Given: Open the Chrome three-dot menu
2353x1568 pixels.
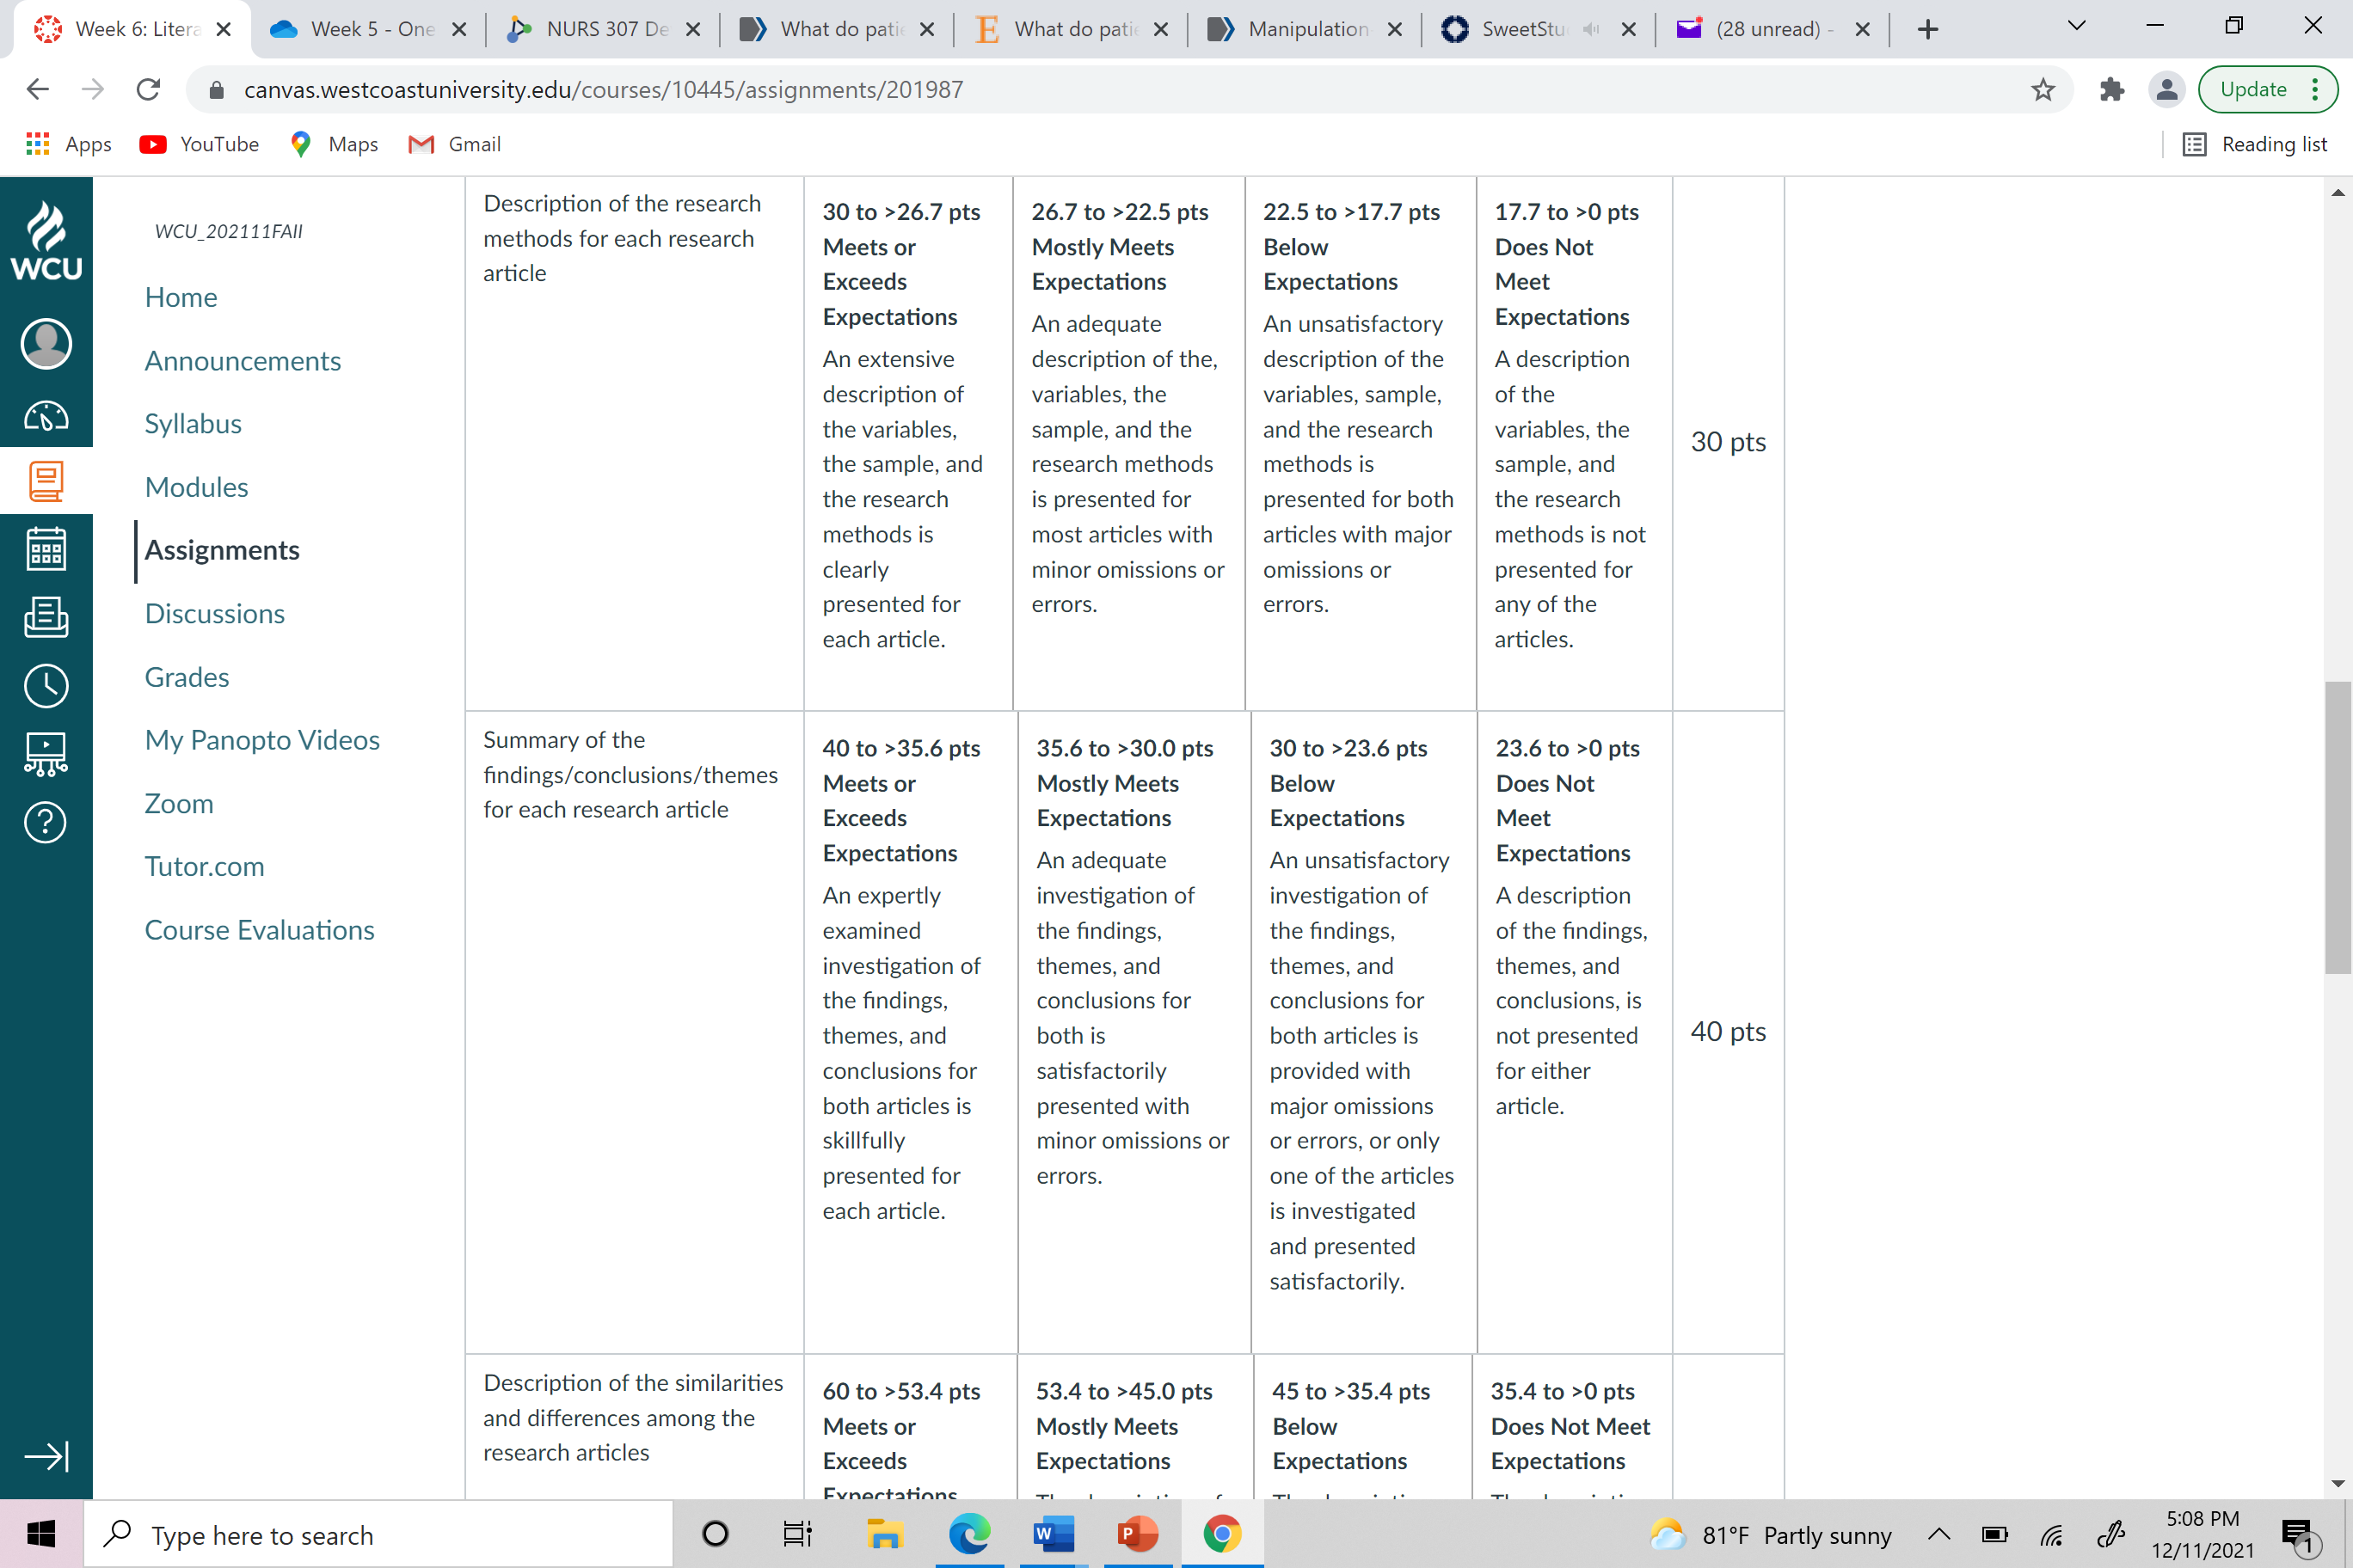Looking at the screenshot, I should 2315,90.
